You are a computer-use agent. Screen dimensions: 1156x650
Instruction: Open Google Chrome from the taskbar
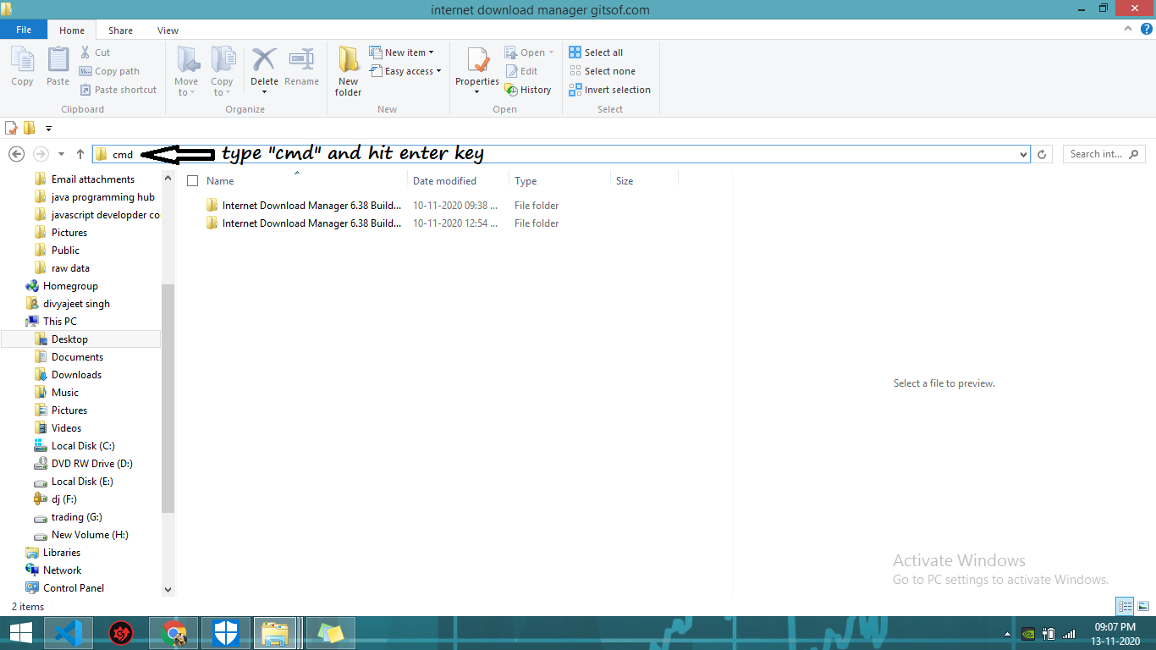[173, 633]
